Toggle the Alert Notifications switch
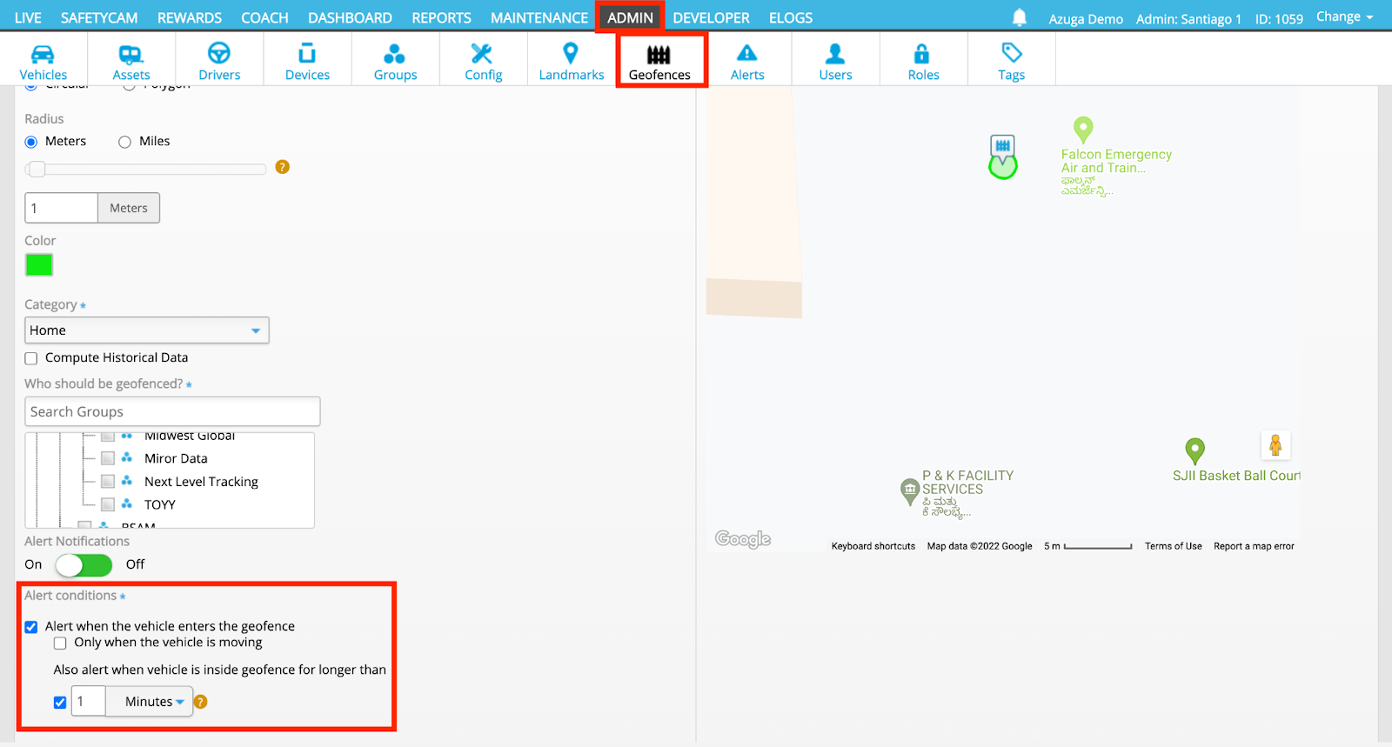 pyautogui.click(x=84, y=565)
